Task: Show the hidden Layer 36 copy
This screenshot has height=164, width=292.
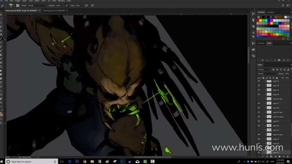Action: tap(259, 99)
